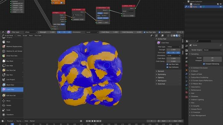Open the timeline Marker menu
The height and width of the screenshot is (125, 223).
coord(32,121)
